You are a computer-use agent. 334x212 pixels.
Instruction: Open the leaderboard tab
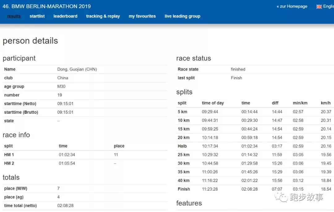[x=65, y=16]
